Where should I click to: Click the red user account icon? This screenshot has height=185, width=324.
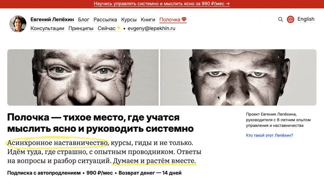click(290, 20)
